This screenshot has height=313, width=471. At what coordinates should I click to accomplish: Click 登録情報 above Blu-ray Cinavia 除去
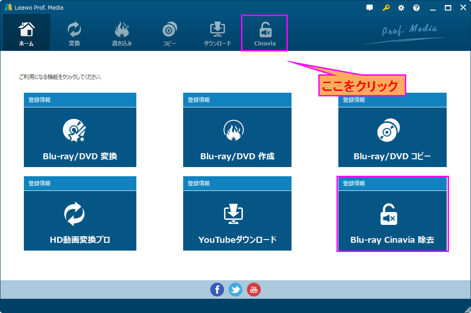pos(354,183)
